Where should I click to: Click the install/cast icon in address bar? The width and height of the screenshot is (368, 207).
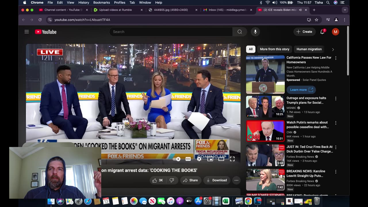[309, 20]
